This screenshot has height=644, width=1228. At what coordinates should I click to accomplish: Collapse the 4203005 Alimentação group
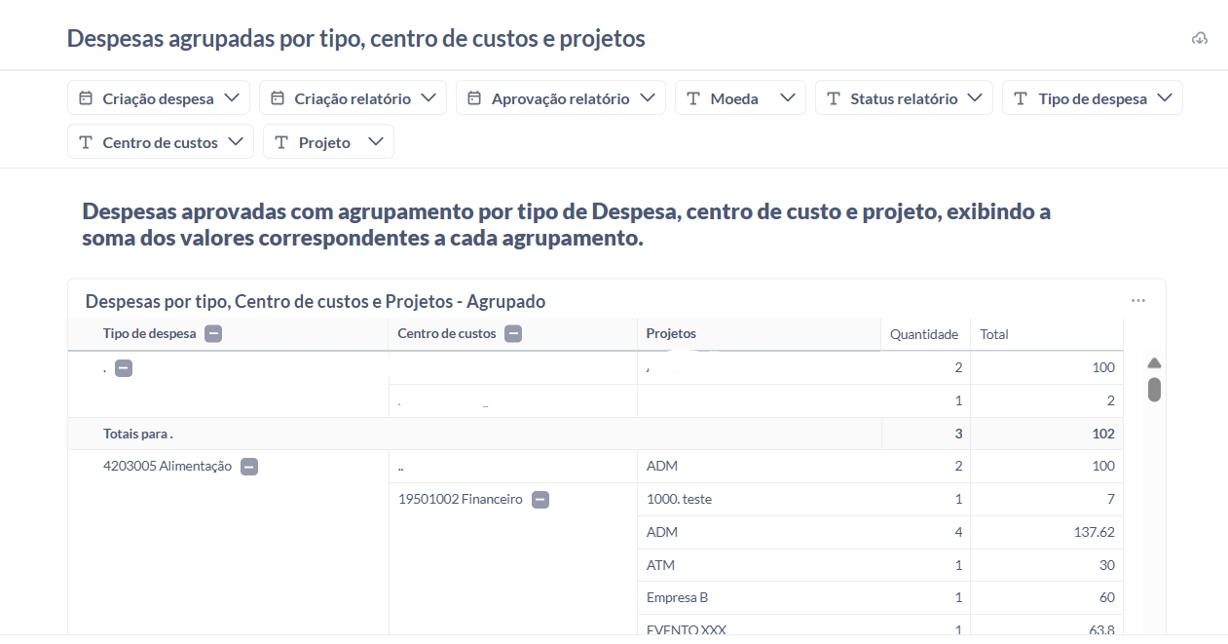249,467
